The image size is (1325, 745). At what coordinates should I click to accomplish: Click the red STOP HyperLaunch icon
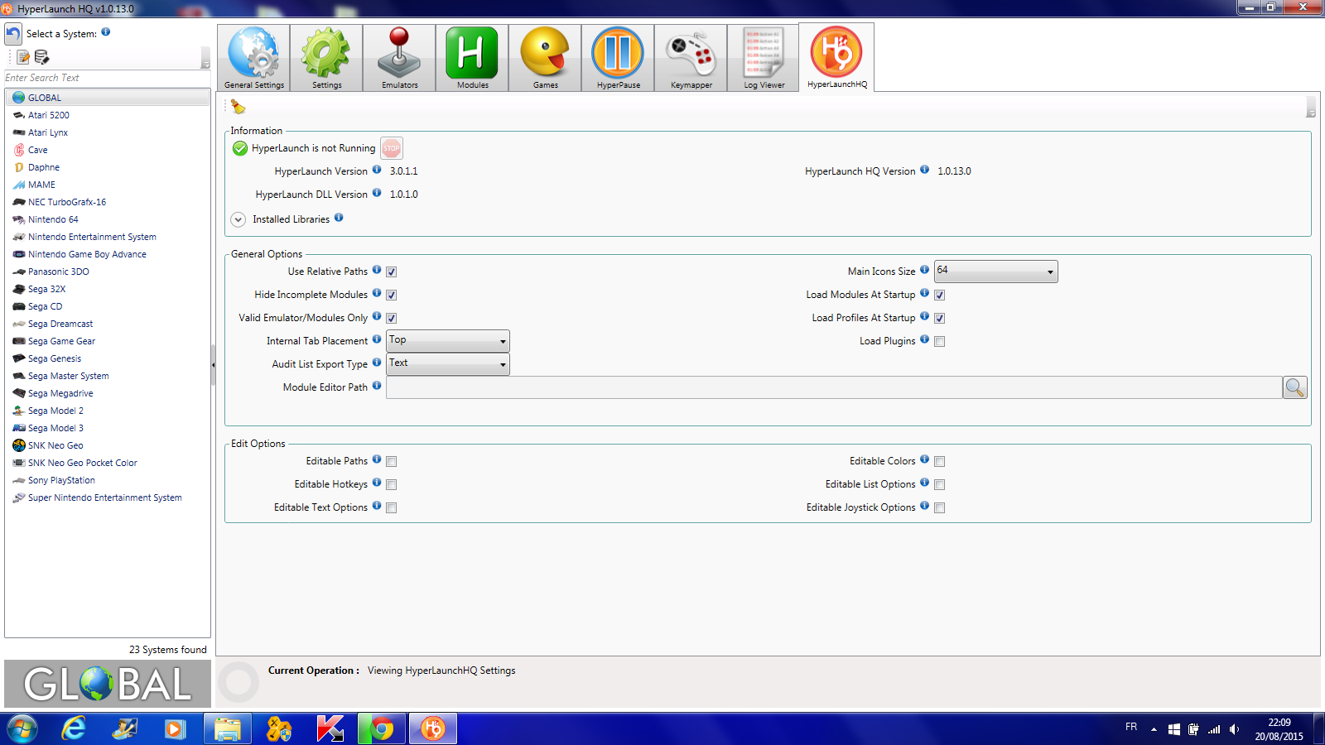pyautogui.click(x=391, y=148)
